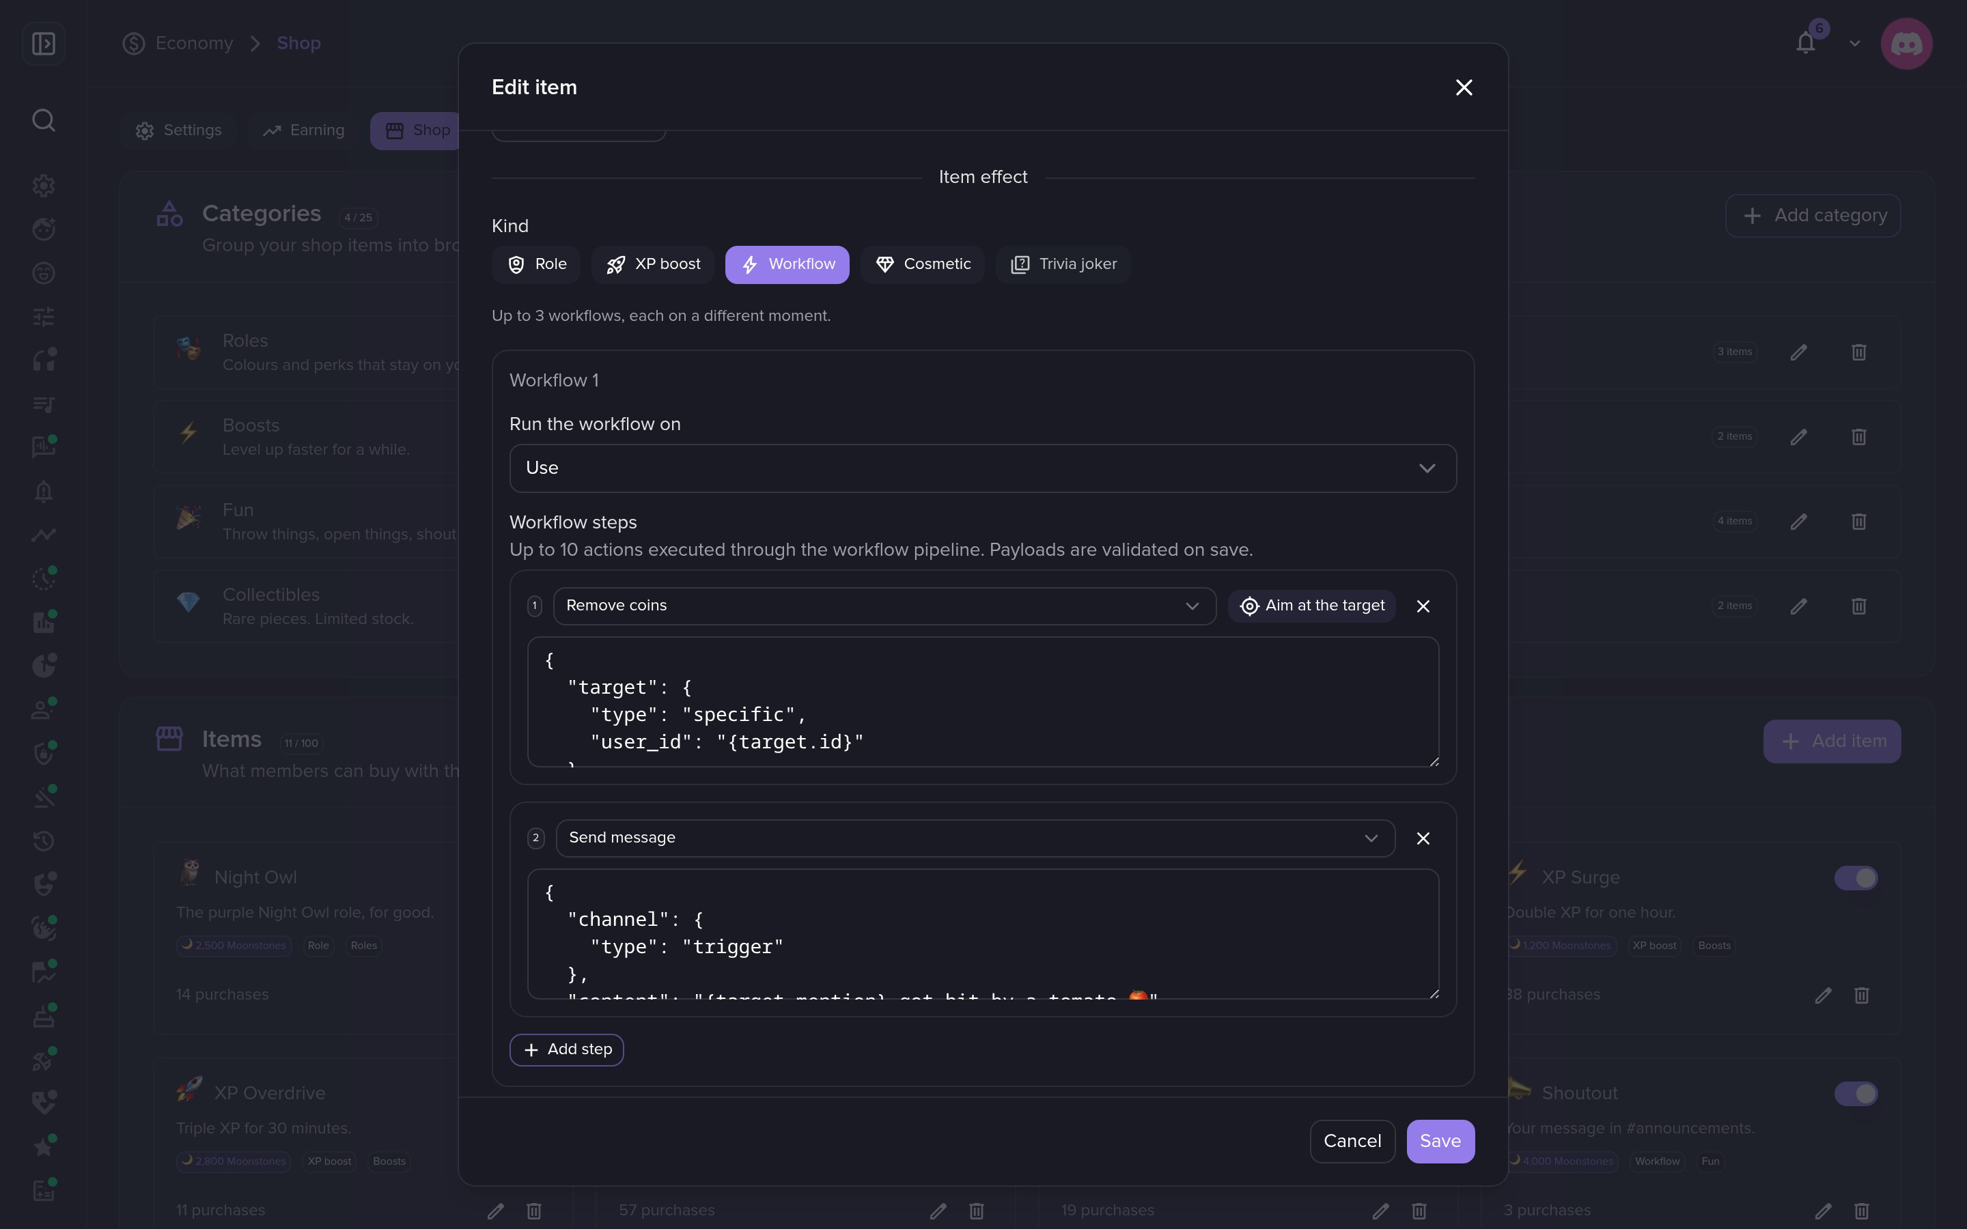The image size is (1967, 1229).
Task: Delete the Roles category
Action: pyautogui.click(x=1859, y=352)
